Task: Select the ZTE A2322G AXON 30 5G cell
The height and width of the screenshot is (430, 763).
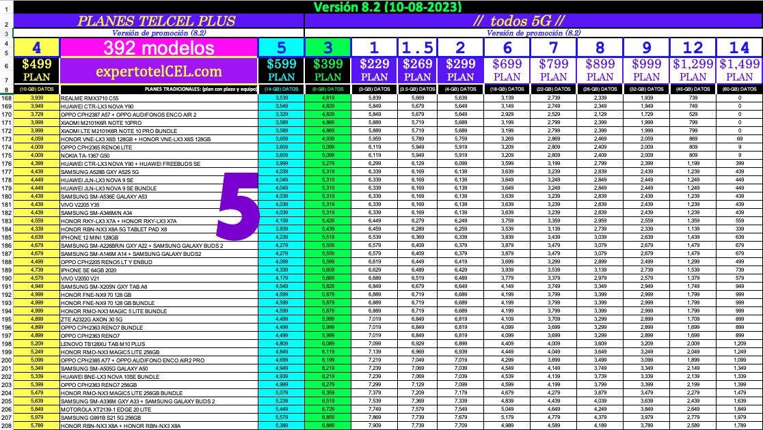Action: pyautogui.click(x=159, y=319)
